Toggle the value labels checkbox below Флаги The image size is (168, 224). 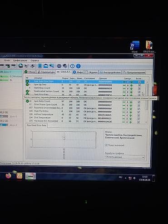tap(106, 145)
